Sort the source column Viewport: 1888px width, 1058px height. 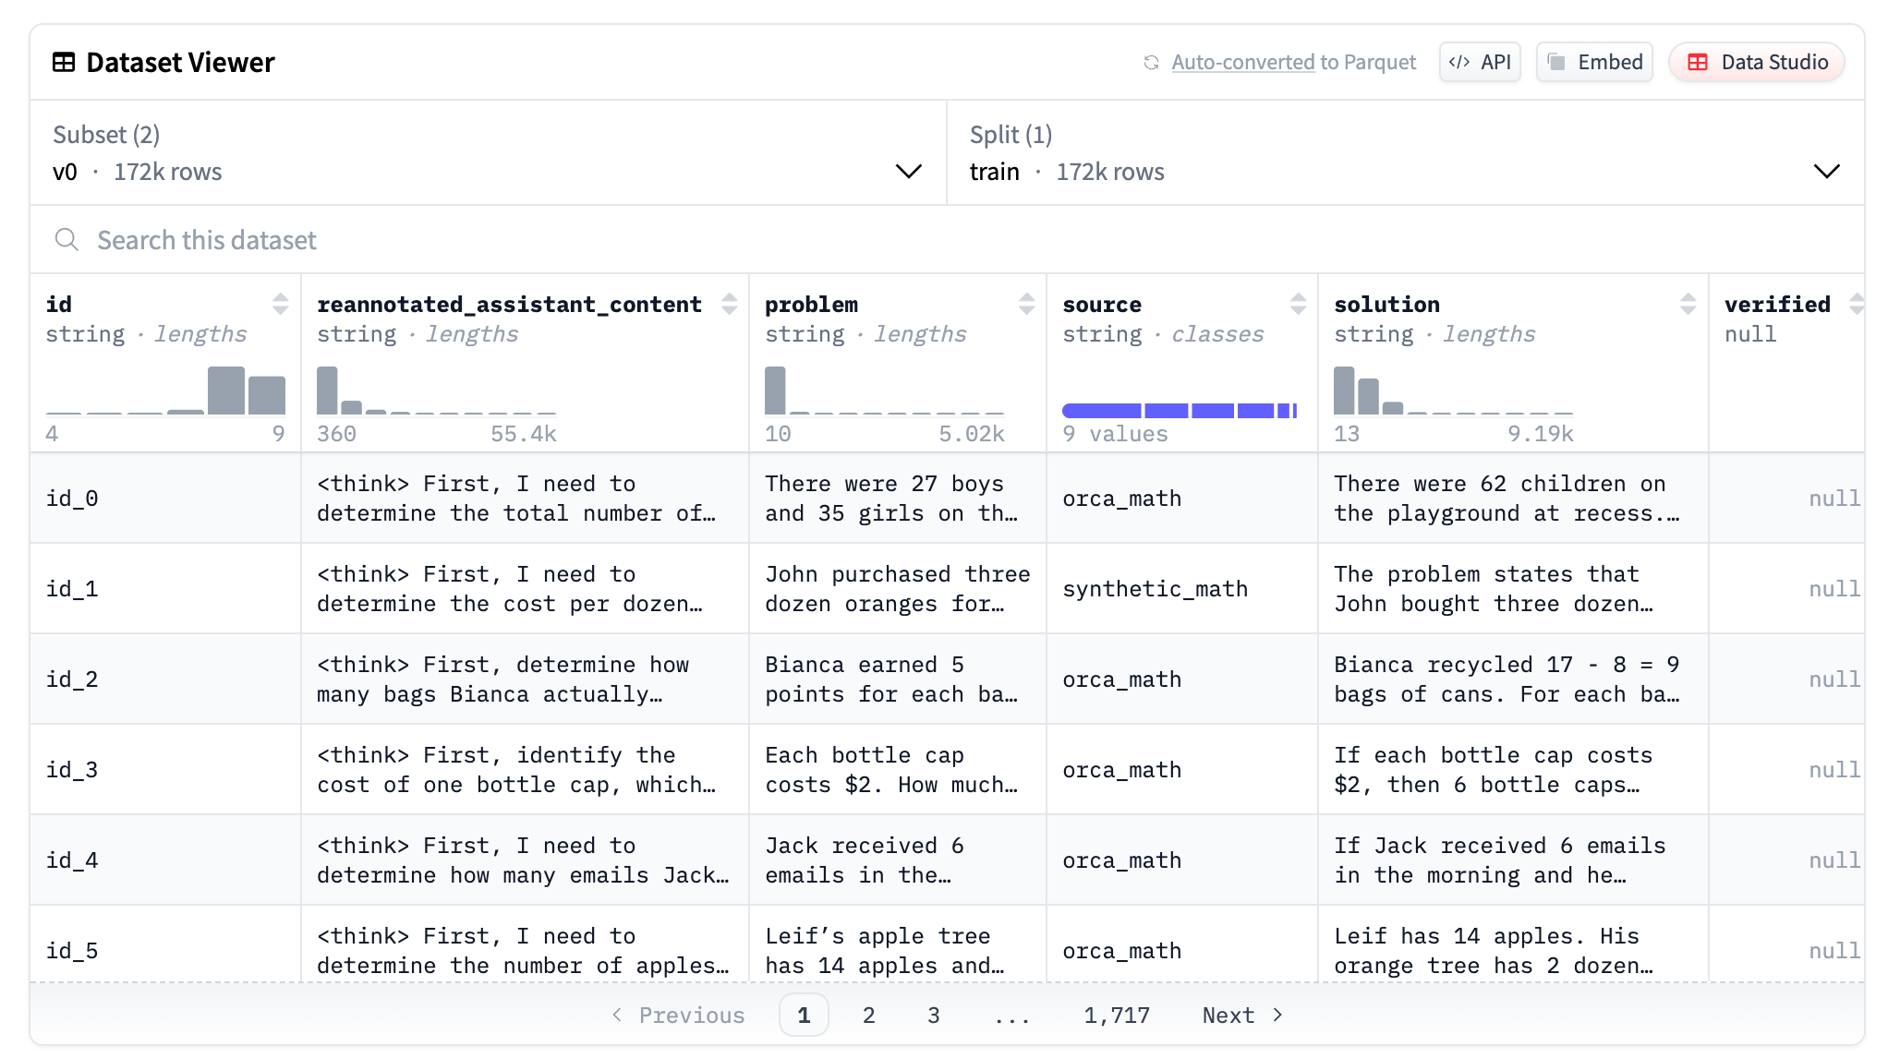[x=1298, y=304]
